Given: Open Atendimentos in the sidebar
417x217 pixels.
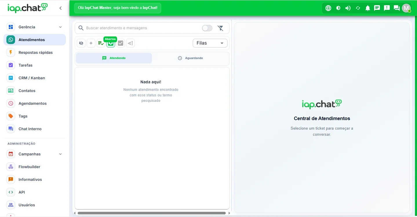Looking at the screenshot, I should click(35, 40).
